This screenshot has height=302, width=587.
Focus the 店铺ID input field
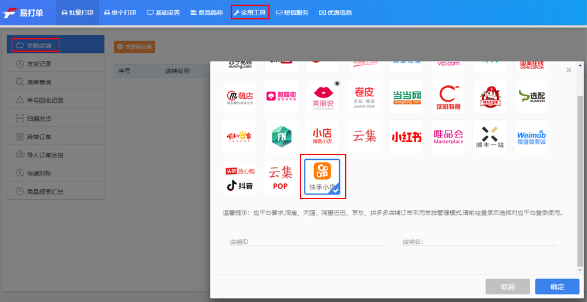(307, 241)
